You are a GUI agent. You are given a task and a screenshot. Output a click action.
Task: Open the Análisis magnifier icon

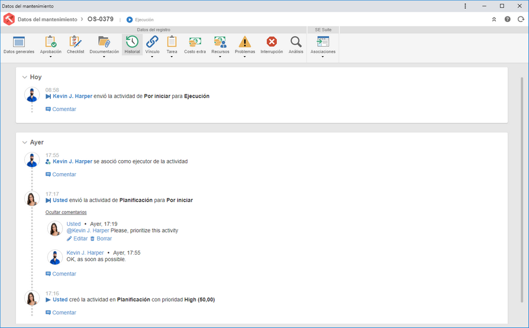click(x=296, y=42)
